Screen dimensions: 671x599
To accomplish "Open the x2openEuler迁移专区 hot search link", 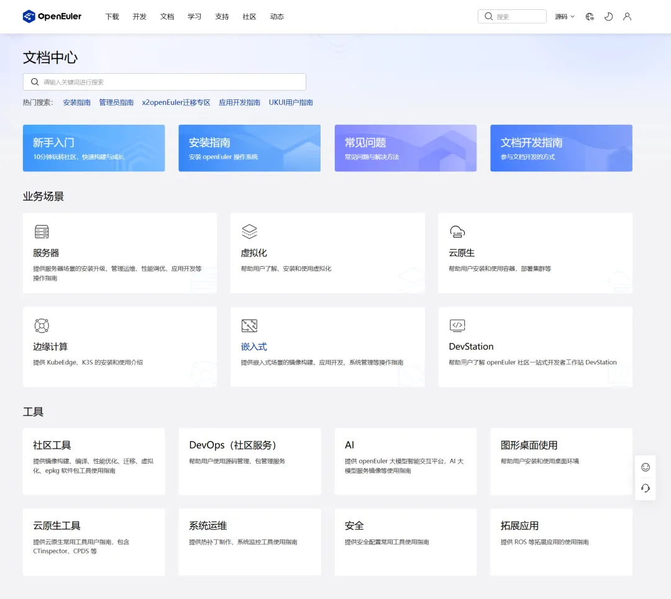I will point(176,102).
